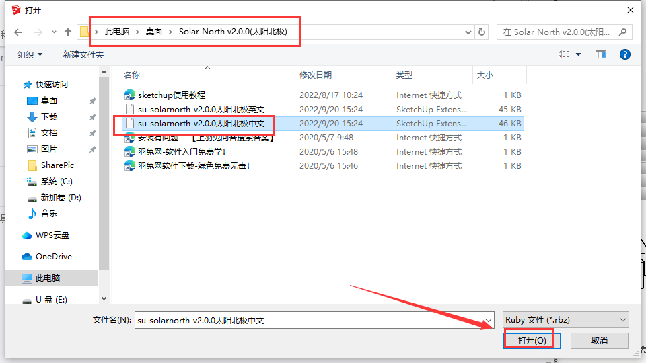Click icon of 羽兔网-软件入门免费学! shortcut

(130, 151)
